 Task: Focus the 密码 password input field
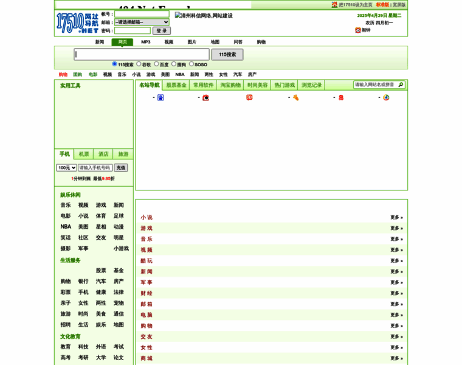tap(133, 30)
